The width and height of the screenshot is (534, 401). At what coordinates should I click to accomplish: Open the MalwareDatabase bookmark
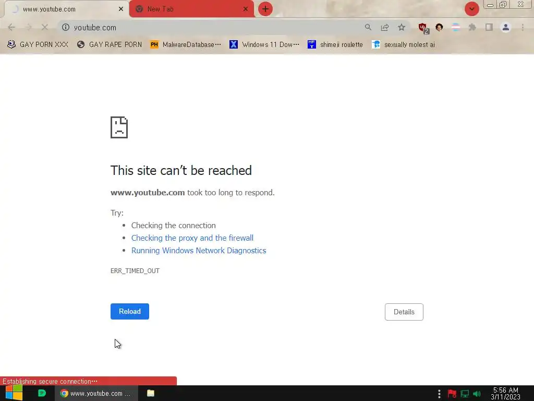coord(186,44)
